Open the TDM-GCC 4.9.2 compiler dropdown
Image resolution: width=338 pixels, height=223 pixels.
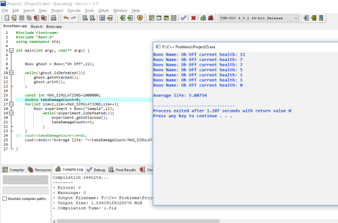point(259,18)
